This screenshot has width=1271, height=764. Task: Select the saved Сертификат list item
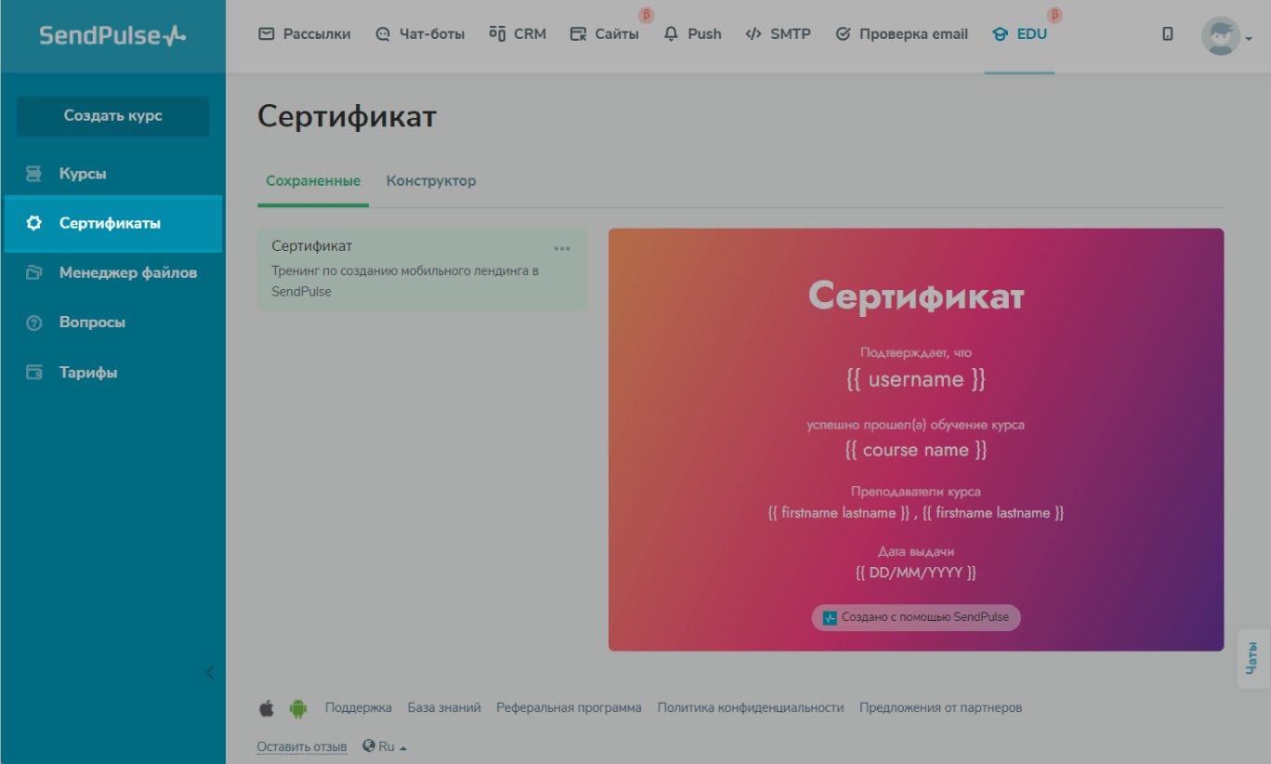click(x=423, y=270)
